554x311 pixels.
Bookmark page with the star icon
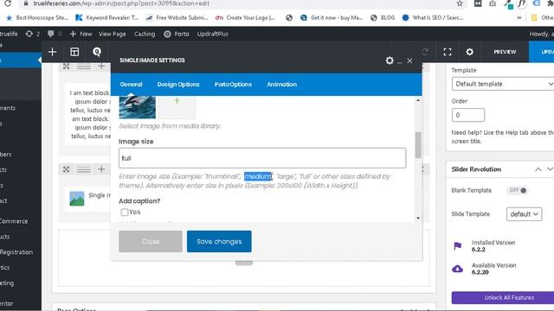click(460, 3)
